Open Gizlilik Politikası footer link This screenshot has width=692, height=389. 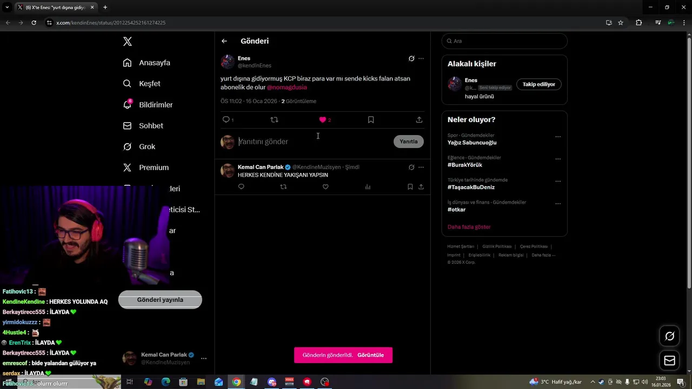coord(497,246)
